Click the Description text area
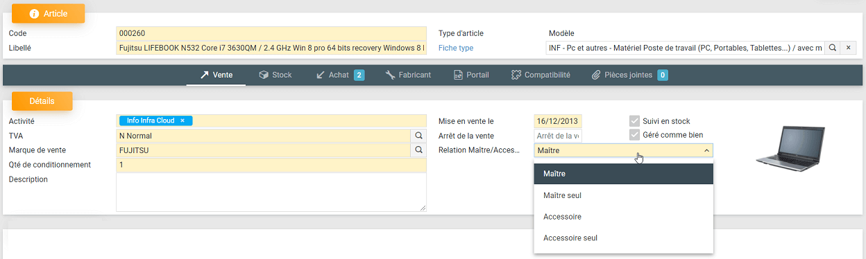The image size is (866, 259). [271, 192]
